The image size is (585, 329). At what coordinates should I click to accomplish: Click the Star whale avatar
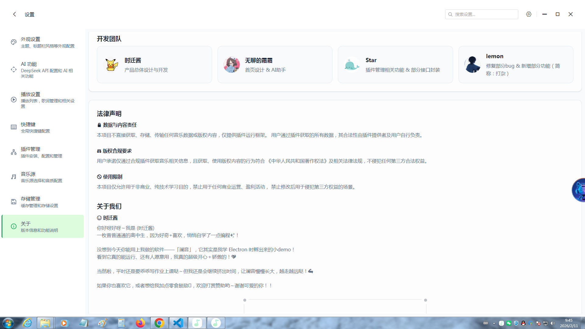tap(352, 65)
